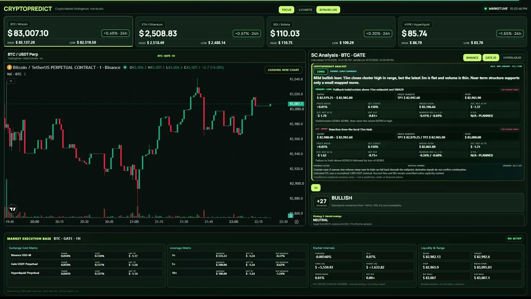Select Hyperliquid Perpetual row in cost matrix

pos(86,273)
